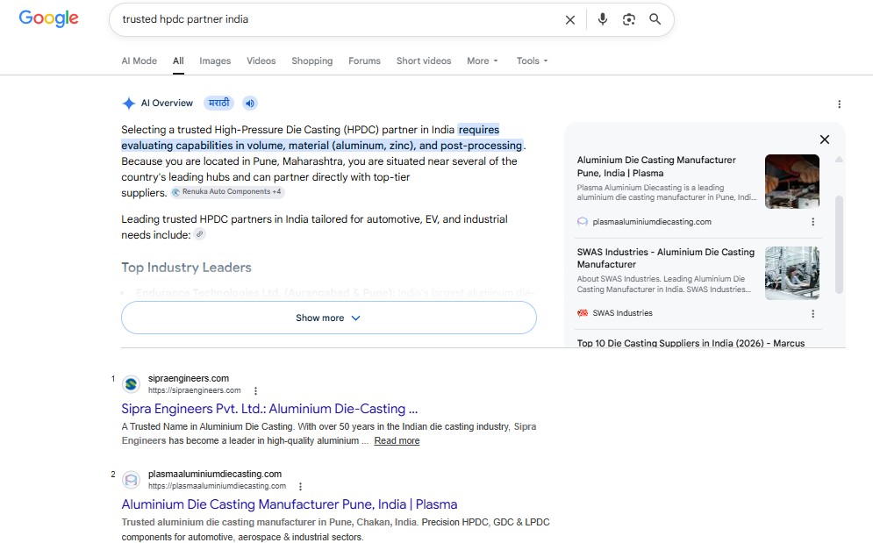This screenshot has height=543, width=873.
Task: Switch to Videos tab
Action: tap(261, 61)
